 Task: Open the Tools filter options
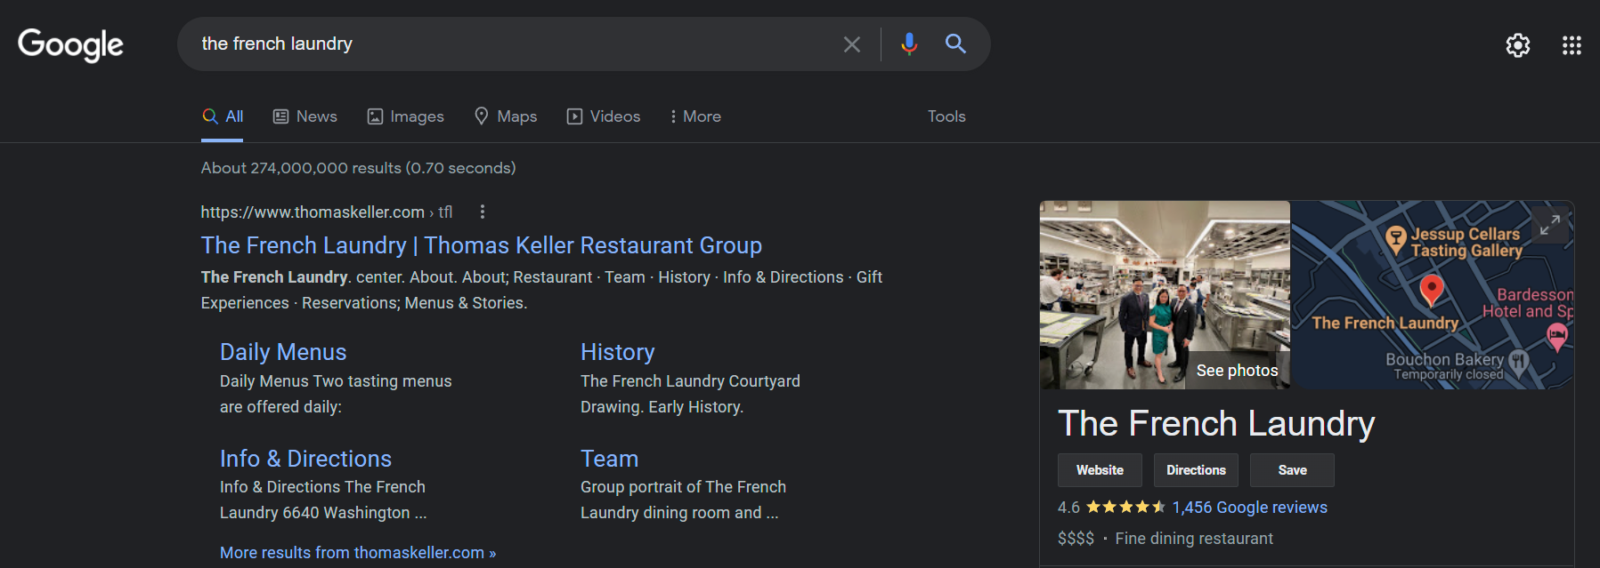(946, 116)
